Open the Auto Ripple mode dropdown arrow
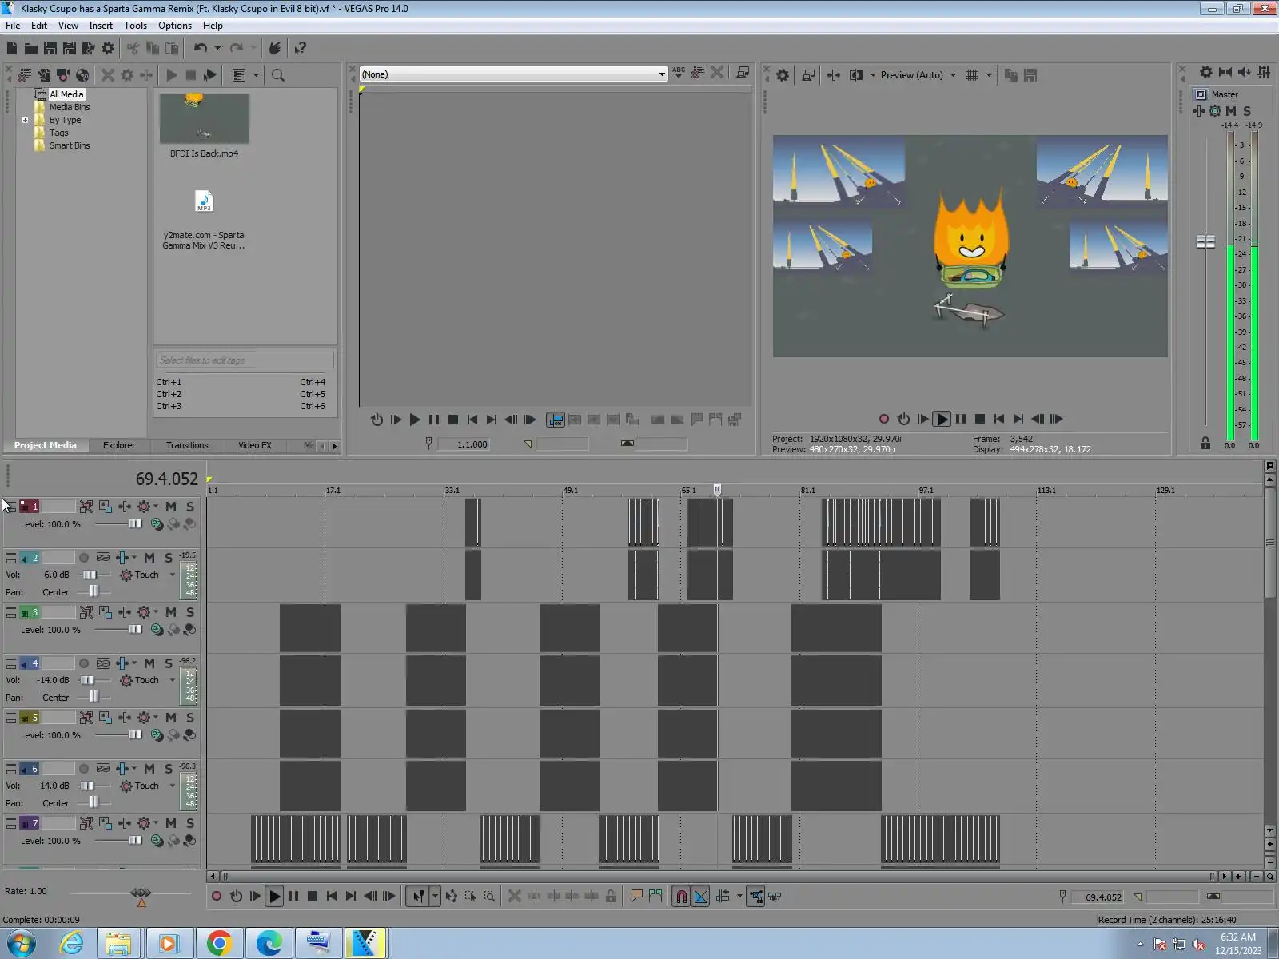This screenshot has width=1279, height=959. click(x=739, y=897)
